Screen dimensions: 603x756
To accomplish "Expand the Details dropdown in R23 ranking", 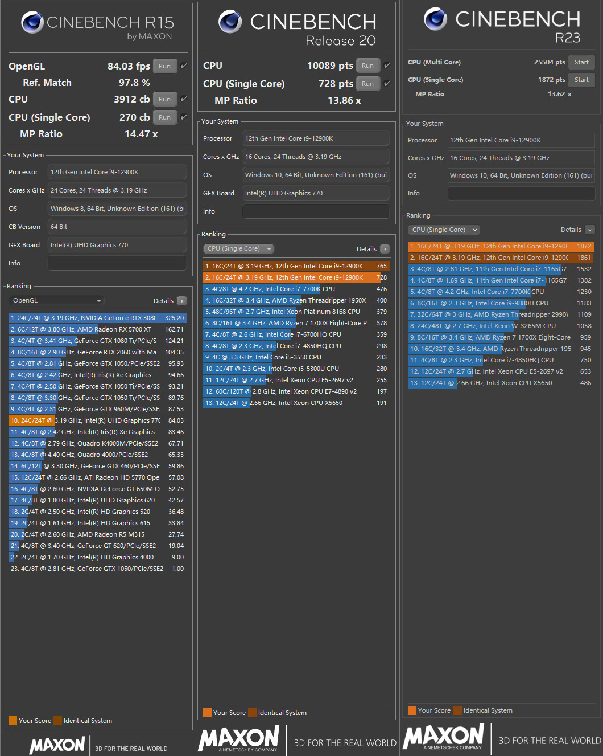I will tap(590, 230).
